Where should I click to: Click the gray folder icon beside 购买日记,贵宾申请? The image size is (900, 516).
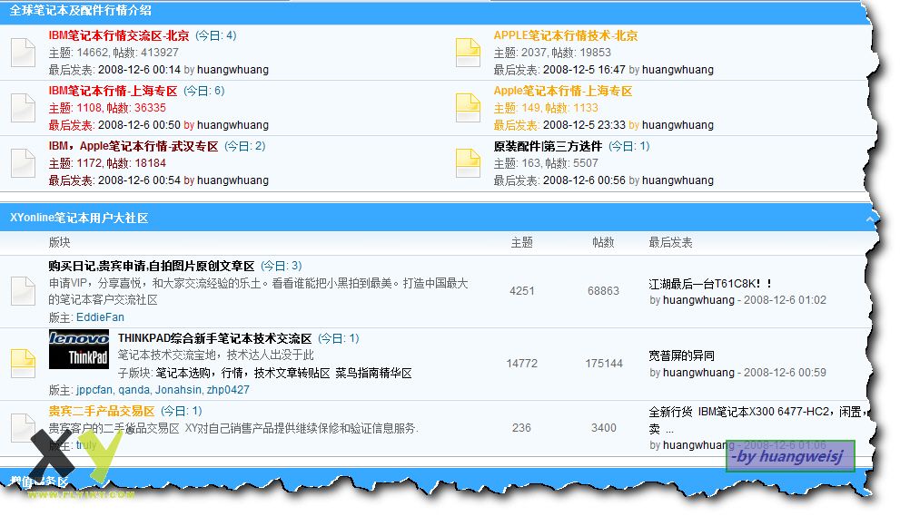(23, 291)
